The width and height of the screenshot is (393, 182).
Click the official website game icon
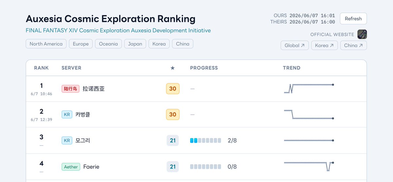tap(362, 34)
